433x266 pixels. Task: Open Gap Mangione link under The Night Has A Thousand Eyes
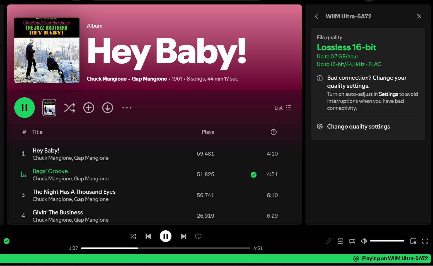click(x=91, y=199)
